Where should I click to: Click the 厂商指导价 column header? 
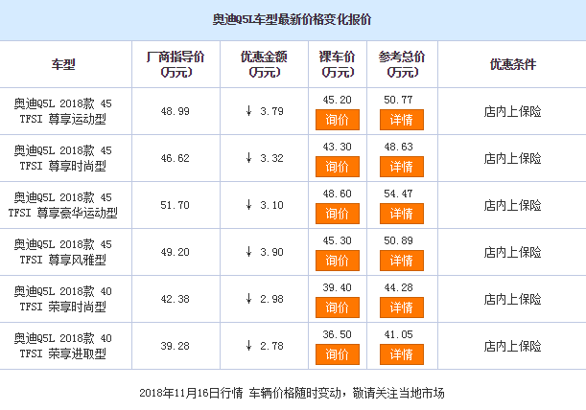coord(176,64)
